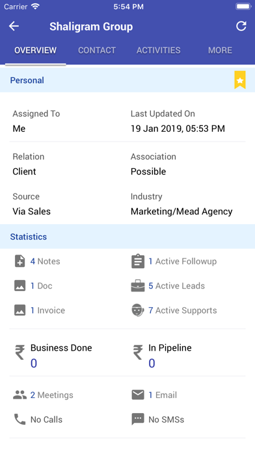Tap the Active Supports headset icon
This screenshot has height=452, width=255.
point(138,310)
